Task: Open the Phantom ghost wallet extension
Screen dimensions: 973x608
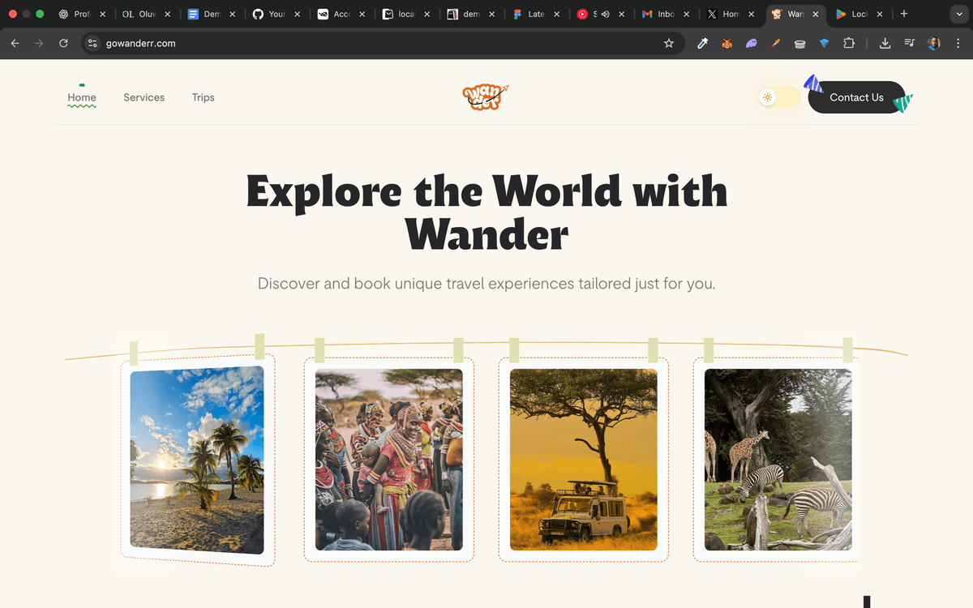Action: 752,44
